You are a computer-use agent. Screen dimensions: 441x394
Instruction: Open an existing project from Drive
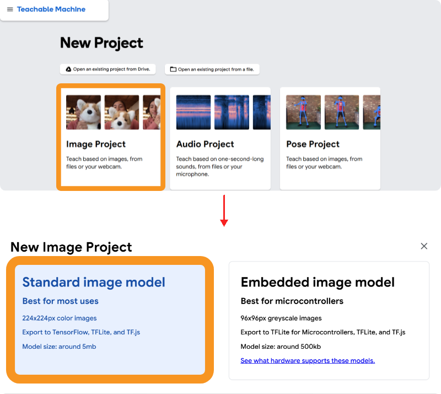pyautogui.click(x=107, y=70)
